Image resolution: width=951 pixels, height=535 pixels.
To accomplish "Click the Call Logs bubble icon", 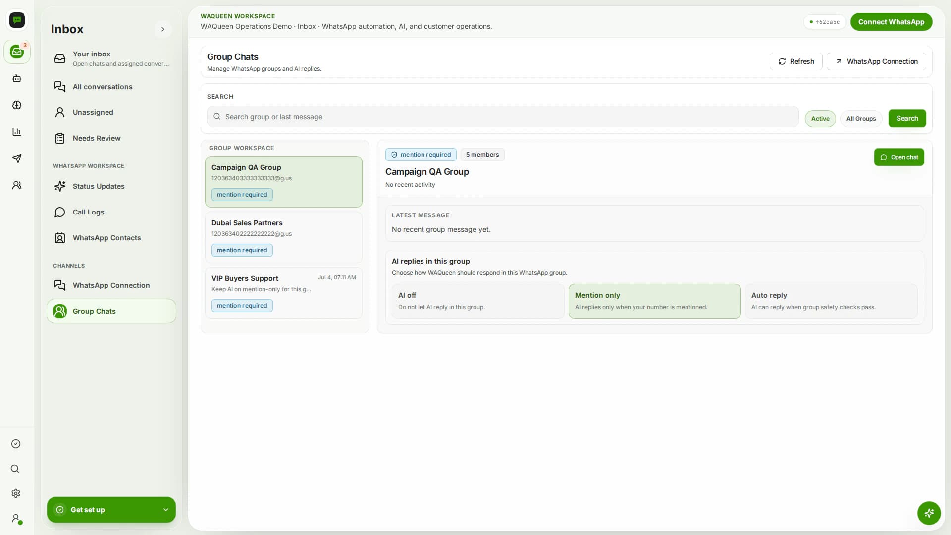I will point(60,212).
